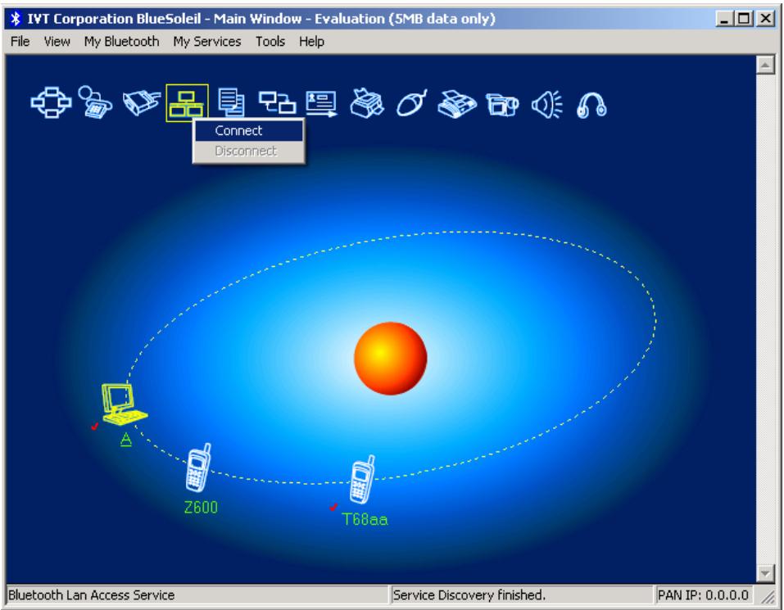This screenshot has width=784, height=610.
Task: Click the 'Bluetooth Lan Access Service' status text
Action: (x=92, y=595)
